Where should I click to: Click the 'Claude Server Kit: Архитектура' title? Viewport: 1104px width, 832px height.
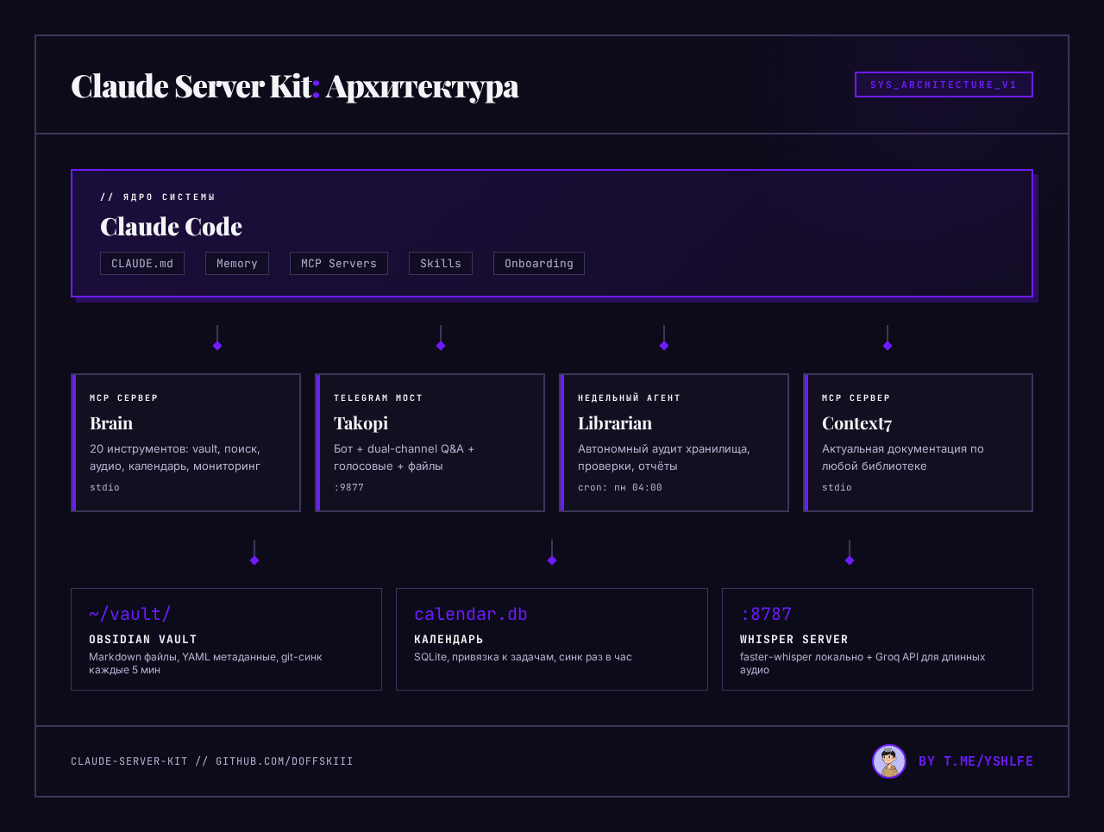[294, 86]
